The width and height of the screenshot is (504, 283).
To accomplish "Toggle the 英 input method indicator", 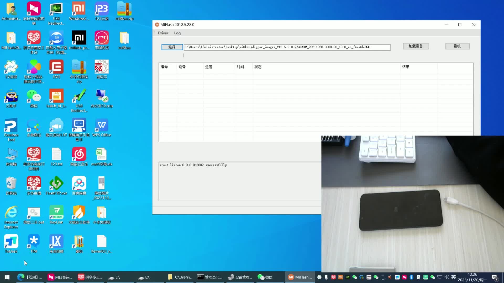I will click(454, 277).
